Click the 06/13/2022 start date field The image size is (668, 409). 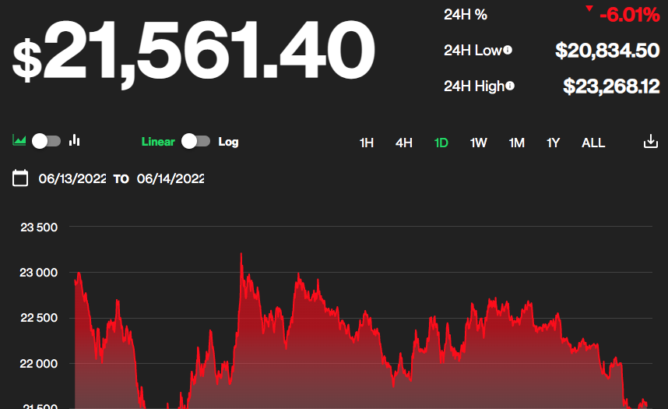(x=72, y=178)
